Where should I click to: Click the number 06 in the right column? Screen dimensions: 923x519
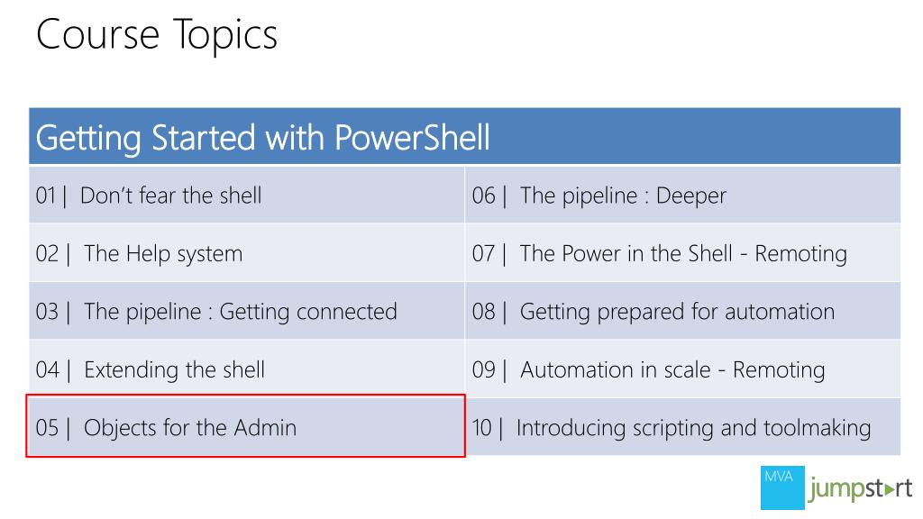tap(484, 196)
